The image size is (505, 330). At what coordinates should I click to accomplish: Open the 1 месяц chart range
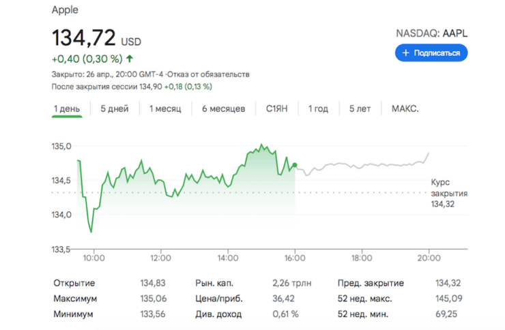[x=165, y=108]
